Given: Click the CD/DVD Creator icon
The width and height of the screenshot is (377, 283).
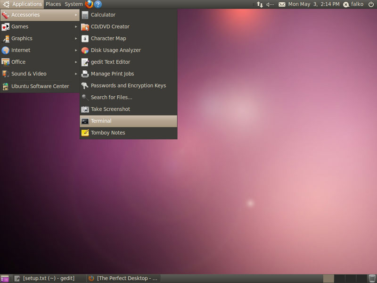Looking at the screenshot, I should click(x=85, y=27).
